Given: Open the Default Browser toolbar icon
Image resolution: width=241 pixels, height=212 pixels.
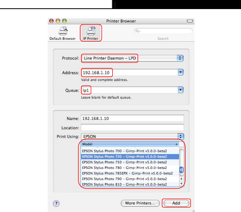Looking at the screenshot, I should click(x=63, y=33).
